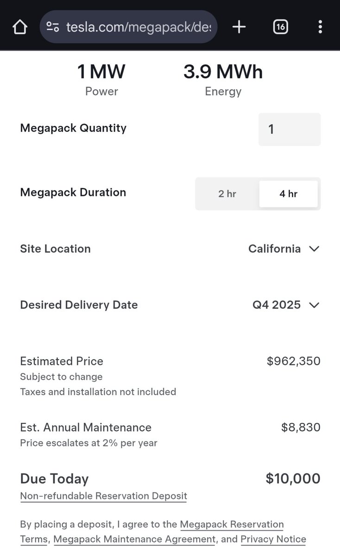This screenshot has height=557, width=340.
Task: Select the 4 hr Megapack duration
Action: pos(289,194)
